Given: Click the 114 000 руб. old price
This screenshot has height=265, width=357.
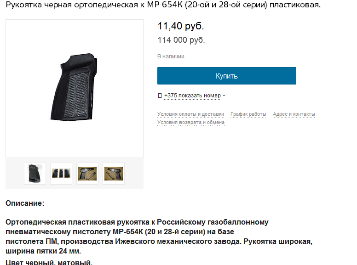Looking at the screenshot, I should [x=181, y=40].
